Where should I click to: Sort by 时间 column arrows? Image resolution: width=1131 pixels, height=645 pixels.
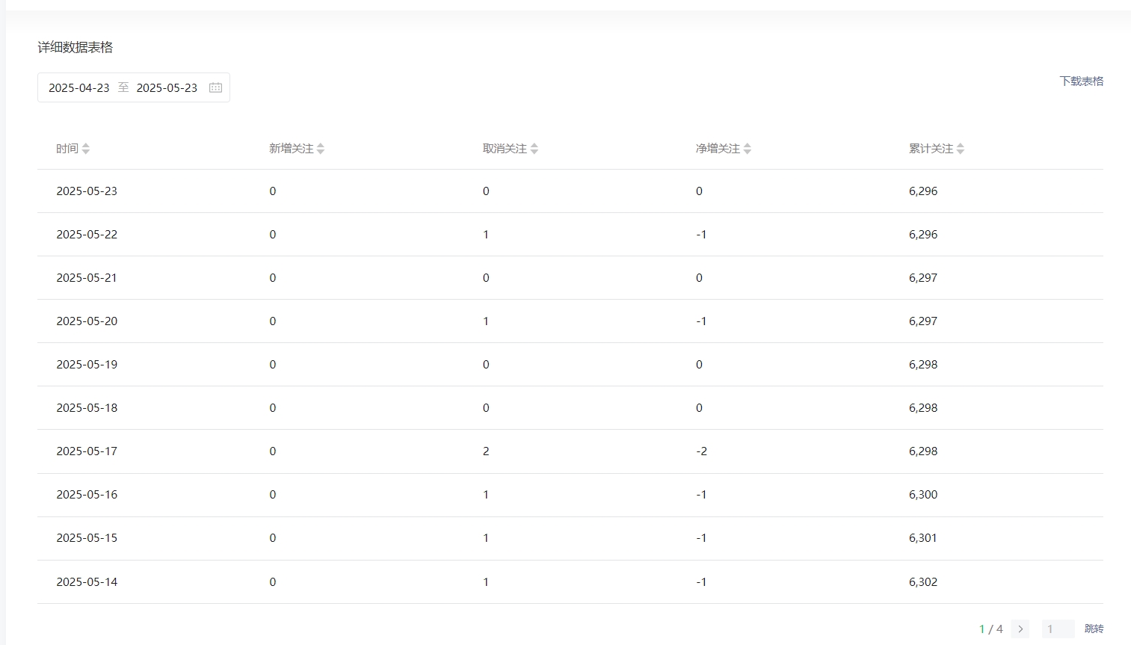coord(86,149)
